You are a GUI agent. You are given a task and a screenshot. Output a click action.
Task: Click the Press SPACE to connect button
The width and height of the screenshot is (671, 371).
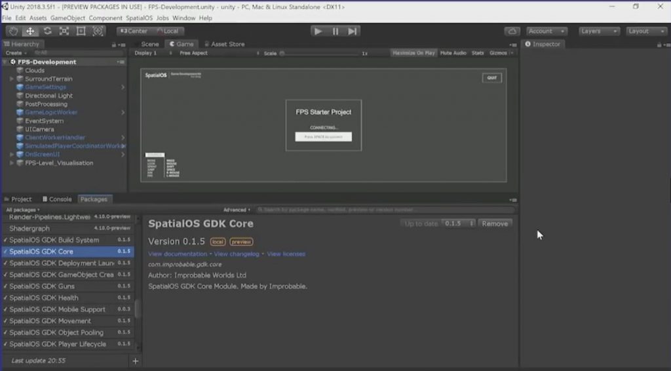[324, 137]
